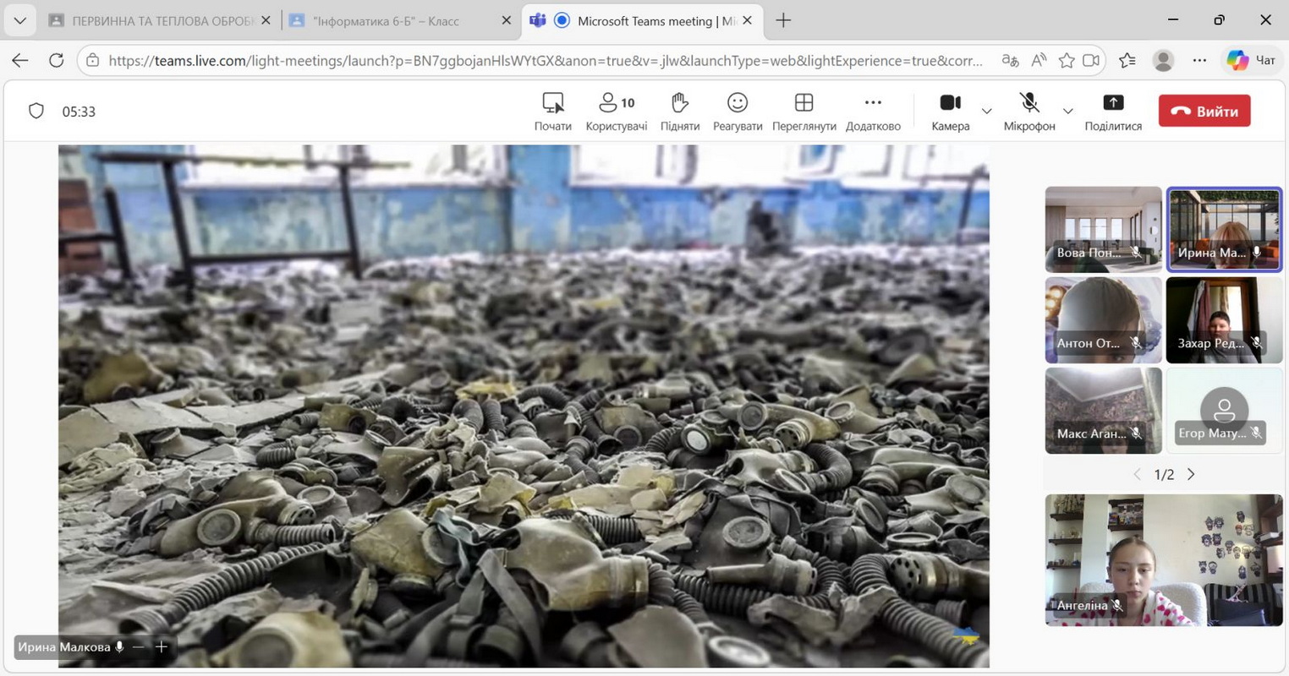Expand the microphone options dropdown arrow
Image resolution: width=1289 pixels, height=676 pixels.
[x=1067, y=112]
